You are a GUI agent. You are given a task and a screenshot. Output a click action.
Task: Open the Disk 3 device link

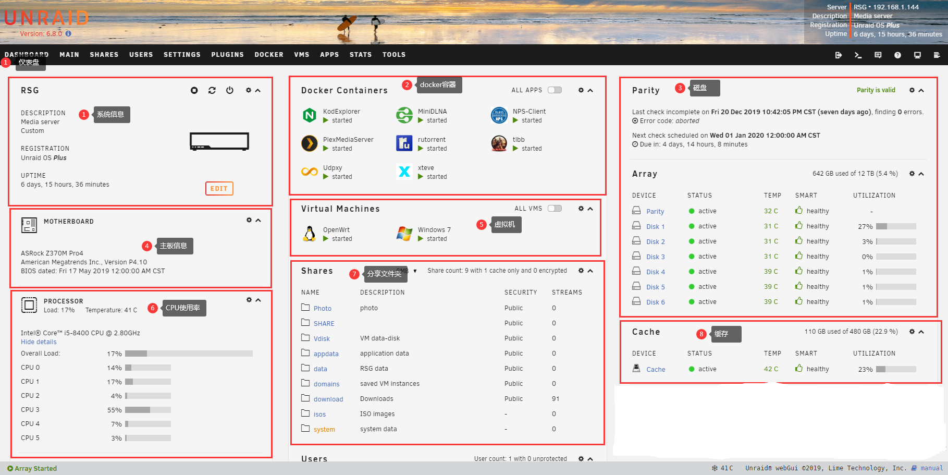point(656,257)
